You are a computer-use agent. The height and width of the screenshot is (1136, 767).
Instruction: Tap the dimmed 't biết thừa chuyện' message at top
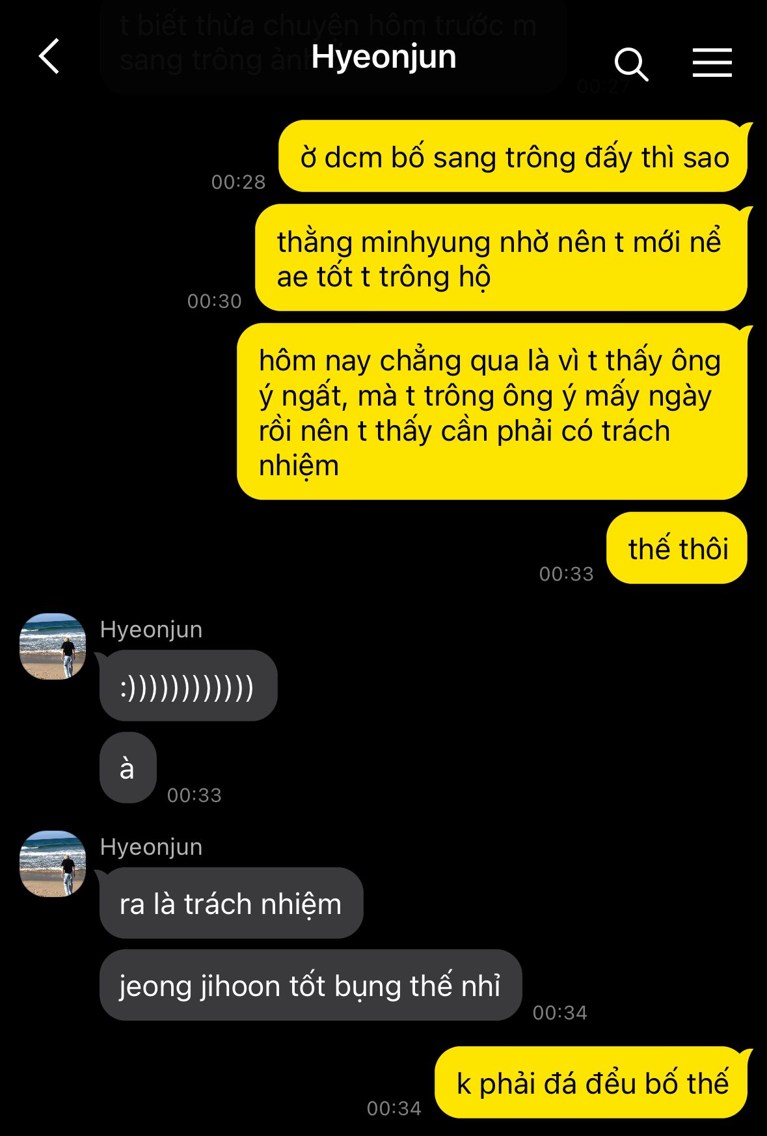pos(332,43)
